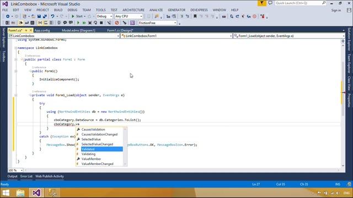Collapse the Form1_Load method block

point(16,95)
